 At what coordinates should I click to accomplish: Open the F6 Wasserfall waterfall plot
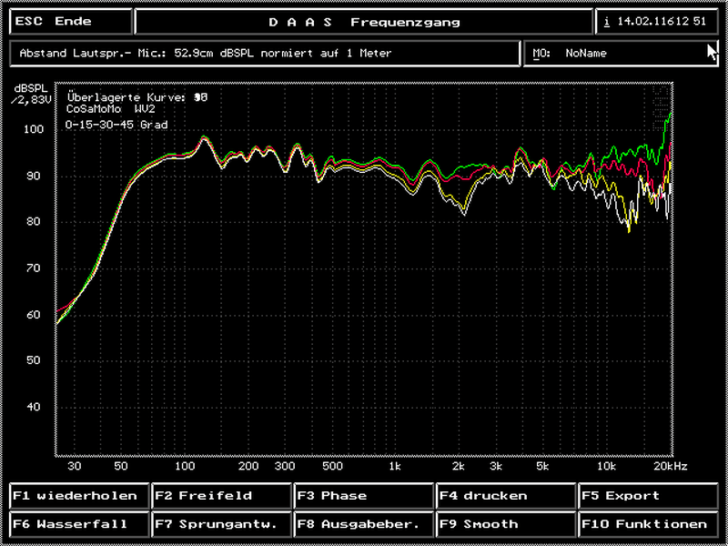tap(79, 524)
